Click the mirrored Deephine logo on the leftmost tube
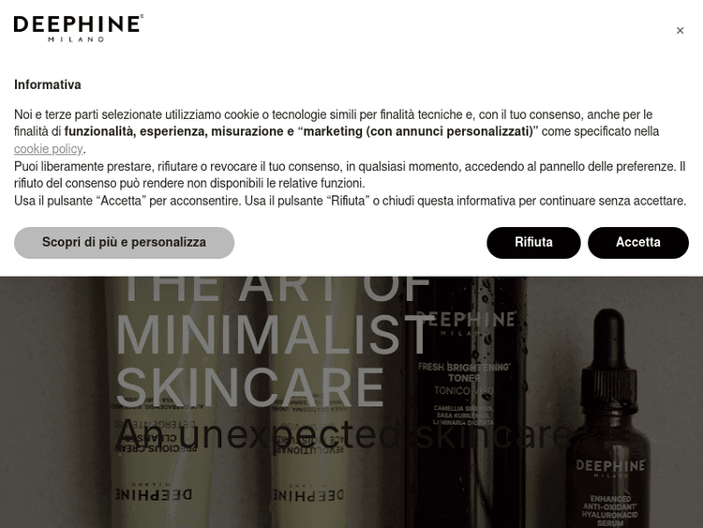Viewport: 703px width, 528px height. point(154,492)
